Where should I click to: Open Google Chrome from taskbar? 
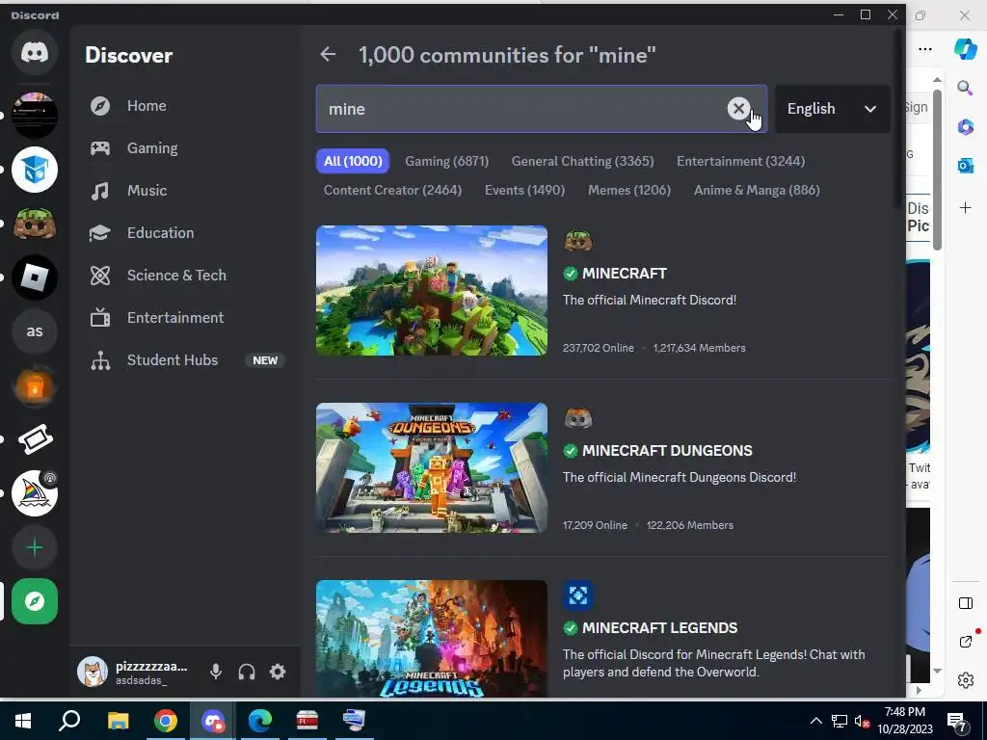[165, 721]
